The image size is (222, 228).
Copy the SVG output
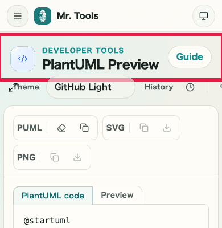point(144,128)
